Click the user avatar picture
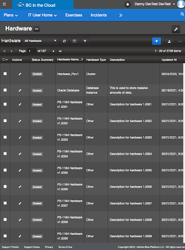Screen dimensions: 185x250 coord(181,4)
